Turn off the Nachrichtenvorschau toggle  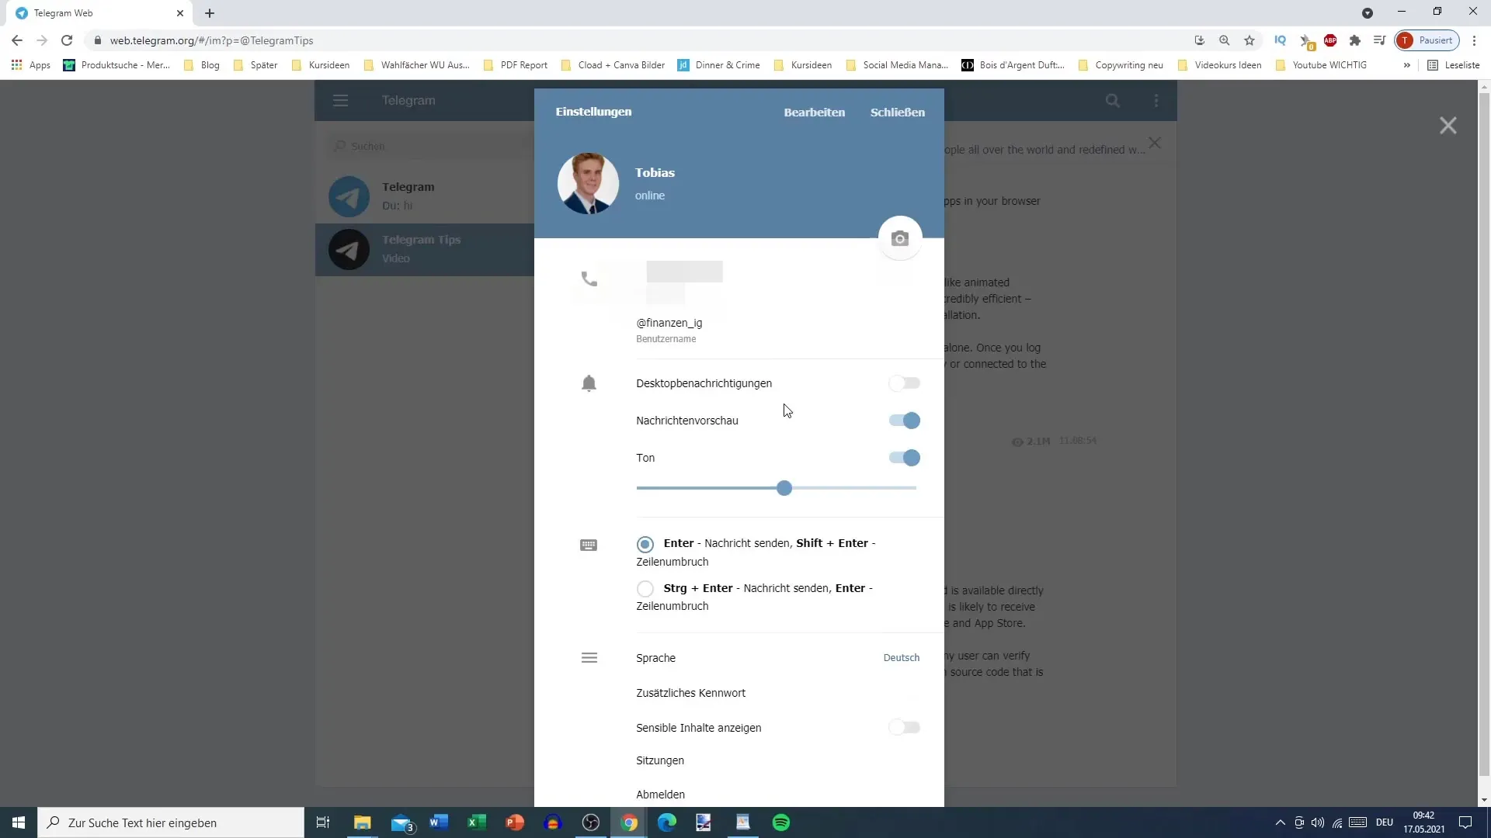coord(905,421)
